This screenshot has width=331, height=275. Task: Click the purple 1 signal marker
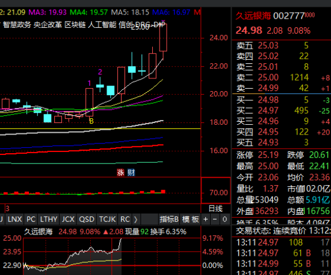(x=89, y=83)
